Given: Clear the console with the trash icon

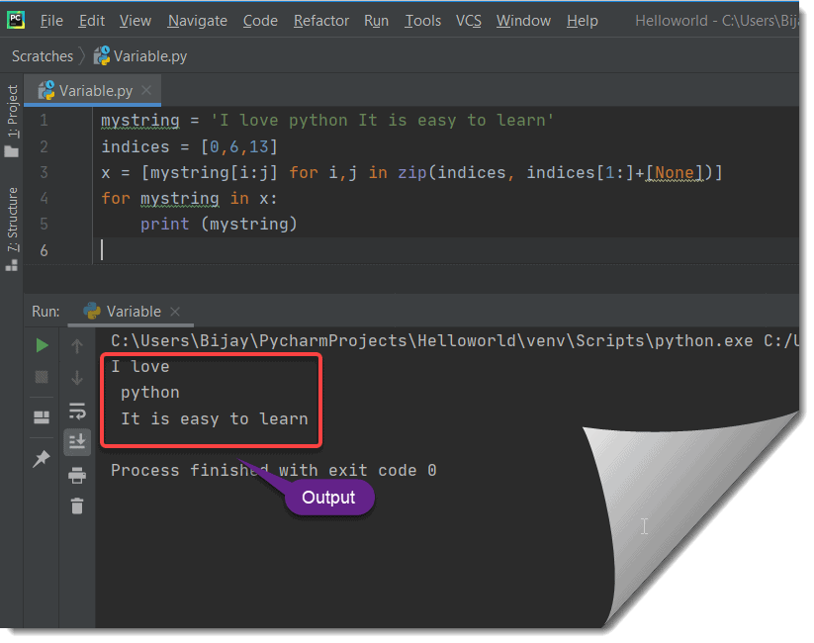Looking at the screenshot, I should pyautogui.click(x=77, y=506).
